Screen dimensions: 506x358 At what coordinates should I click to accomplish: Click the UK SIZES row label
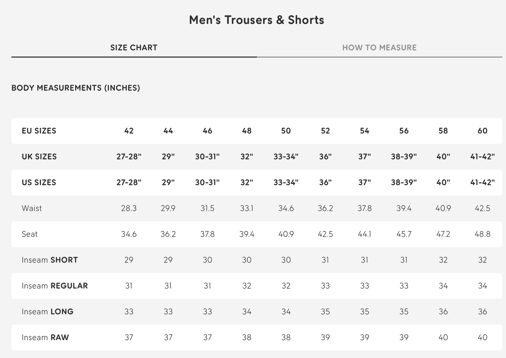pyautogui.click(x=39, y=157)
